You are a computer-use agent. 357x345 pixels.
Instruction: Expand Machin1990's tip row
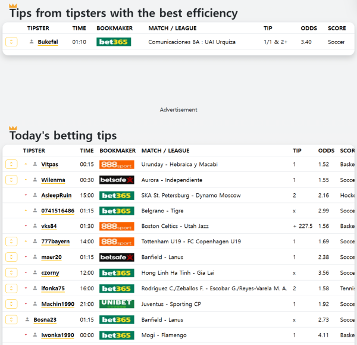tap(11, 304)
